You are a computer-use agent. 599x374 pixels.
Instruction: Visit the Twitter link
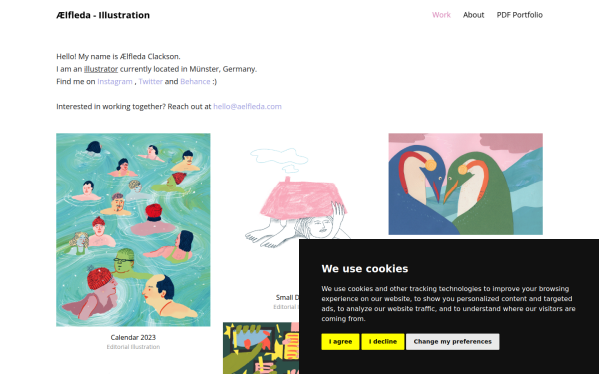tap(150, 82)
